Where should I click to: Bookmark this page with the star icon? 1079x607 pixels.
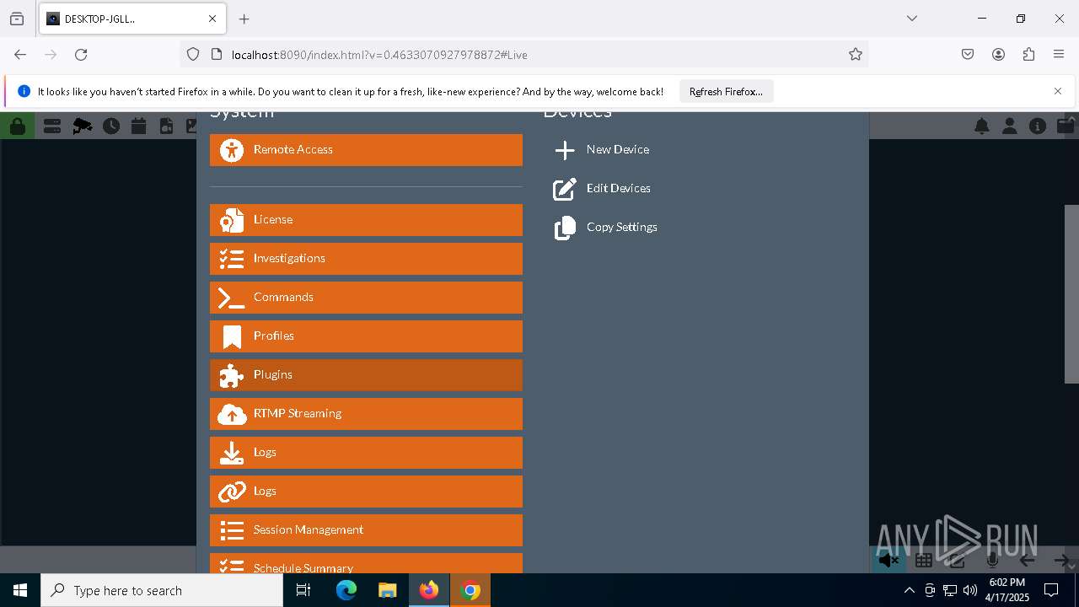(x=856, y=55)
